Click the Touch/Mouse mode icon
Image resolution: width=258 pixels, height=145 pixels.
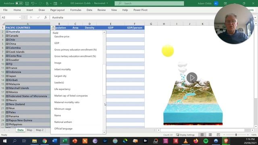(x=47, y=3)
